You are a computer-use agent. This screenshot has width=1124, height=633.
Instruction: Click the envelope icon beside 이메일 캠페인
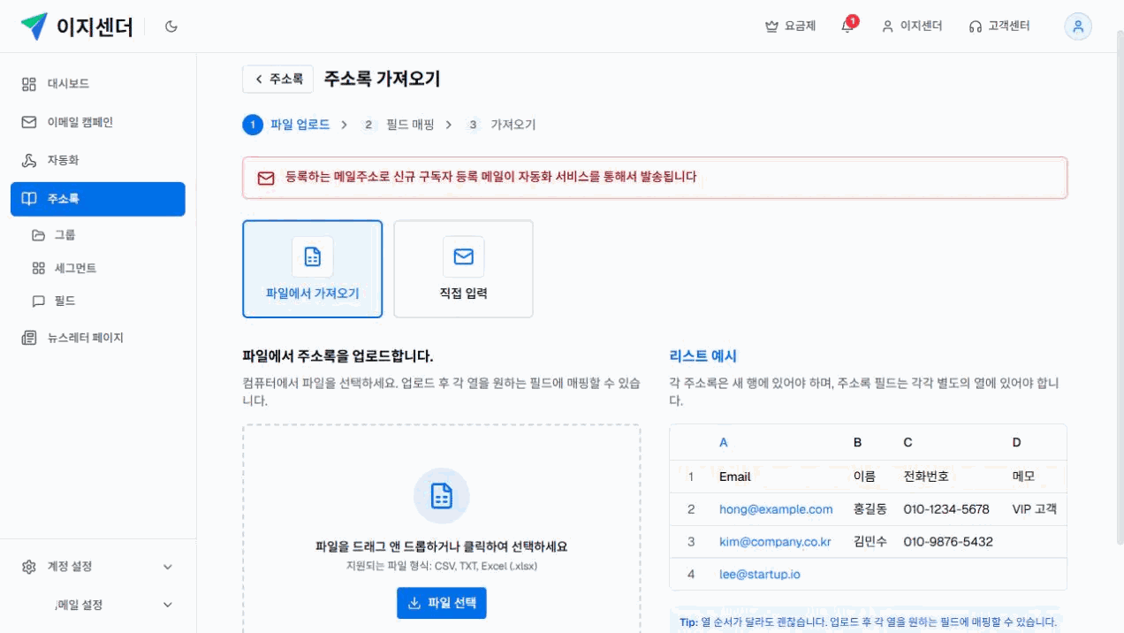click(x=29, y=122)
